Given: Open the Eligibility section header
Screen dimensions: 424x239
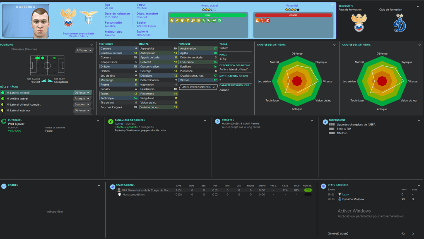Looking at the screenshot, I should [x=346, y=6].
